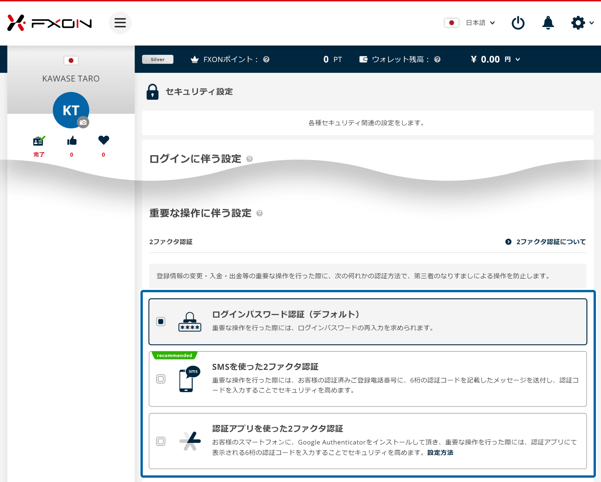This screenshot has height=482, width=601.
Task: Click the 2ファクタ認証 section label
Action: [171, 242]
